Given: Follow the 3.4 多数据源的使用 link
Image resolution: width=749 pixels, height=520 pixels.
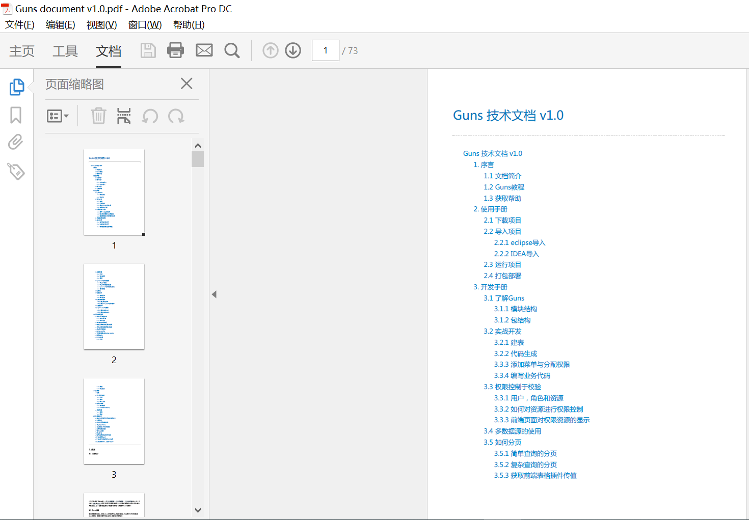Looking at the screenshot, I should coord(513,431).
